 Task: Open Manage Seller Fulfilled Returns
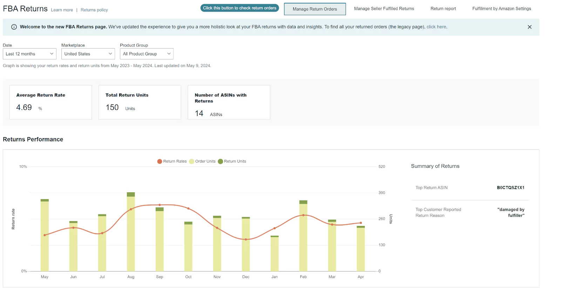pyautogui.click(x=384, y=9)
